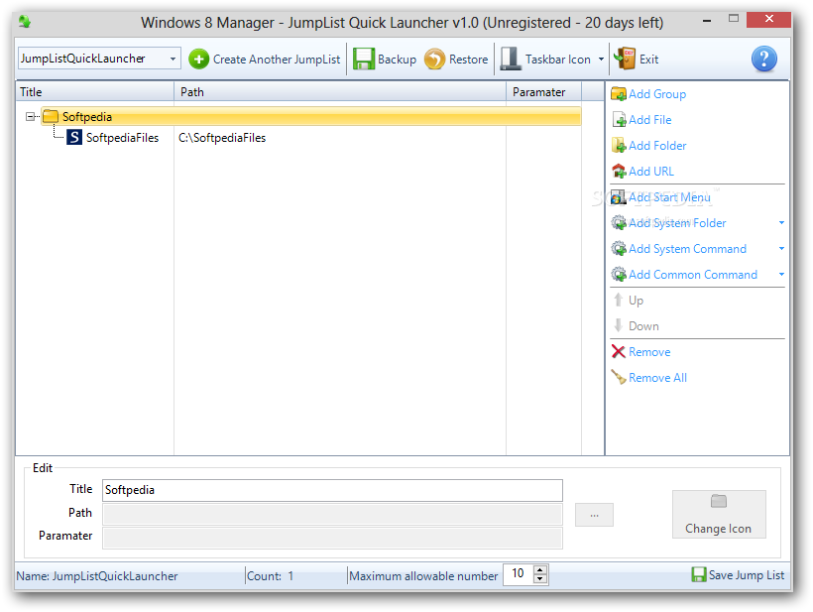The width and height of the screenshot is (813, 612).
Task: Click the C:\SoftpediaFiles path cell
Action: point(222,138)
